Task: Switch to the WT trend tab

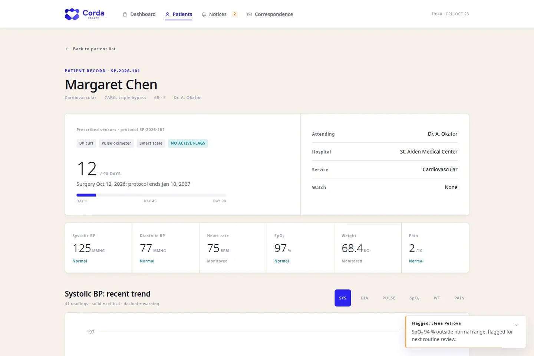Action: (437, 298)
